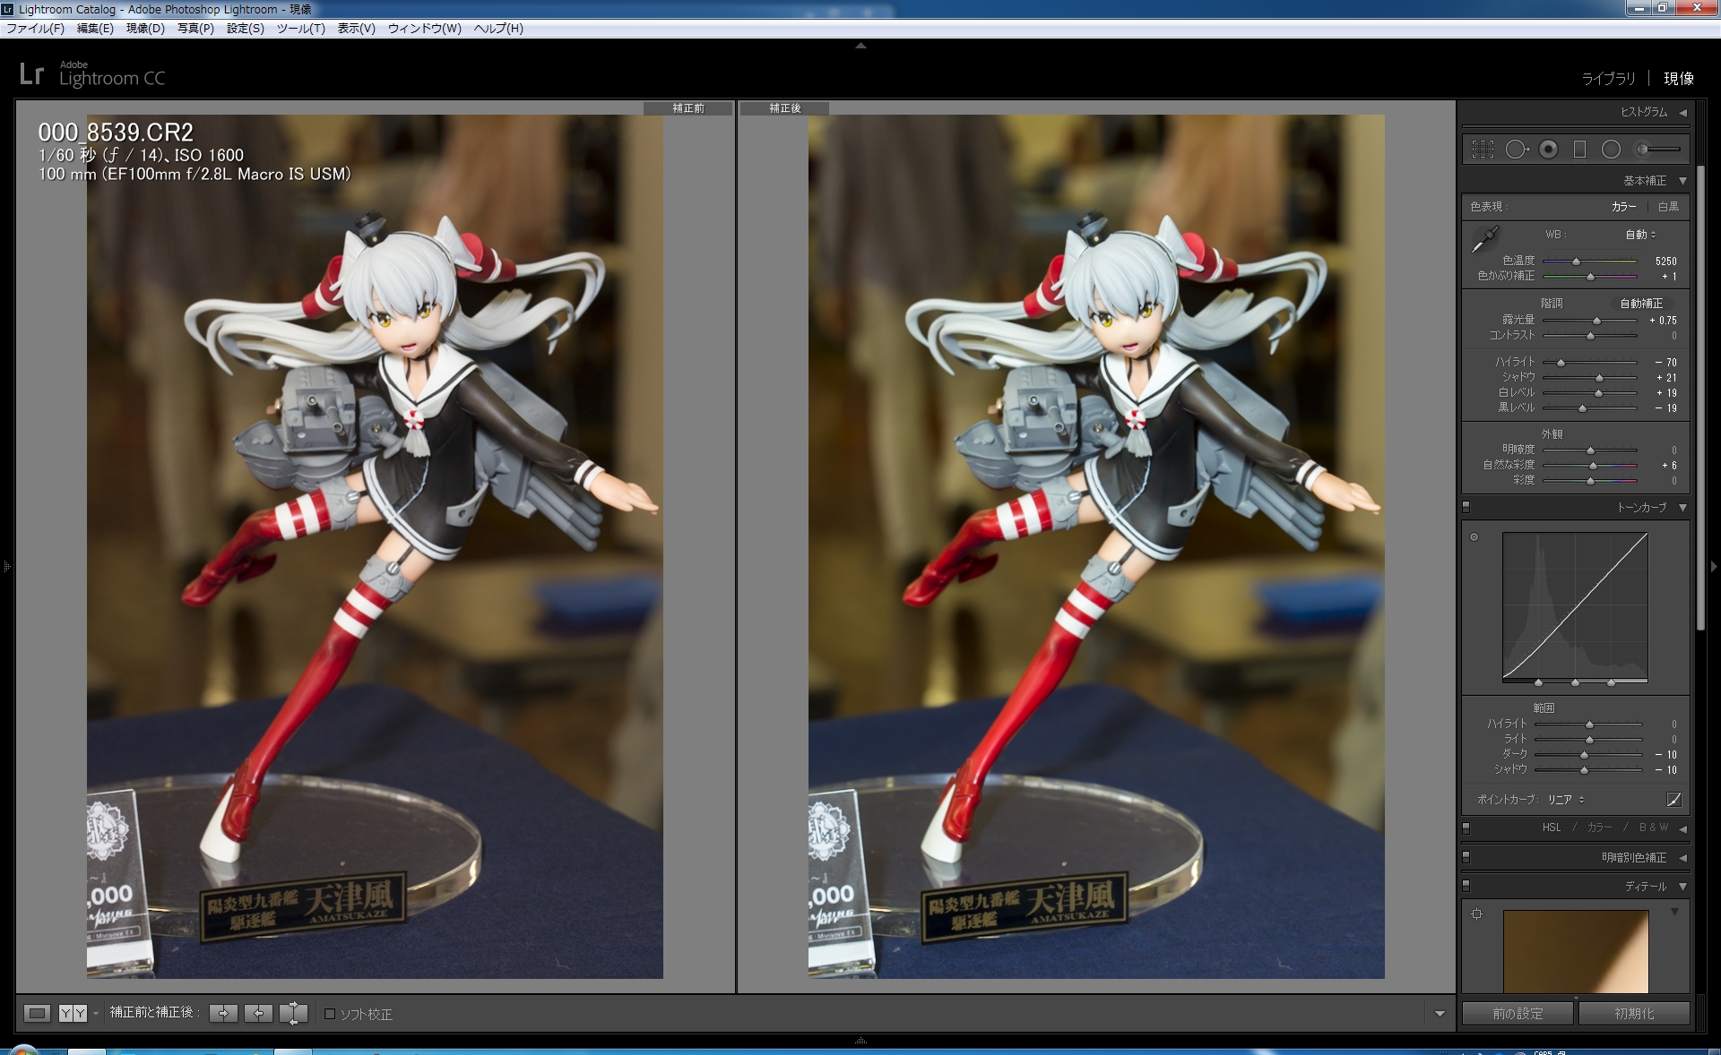Select カラー color treatment
Viewport: 1721px width, 1055px height.
1623,207
